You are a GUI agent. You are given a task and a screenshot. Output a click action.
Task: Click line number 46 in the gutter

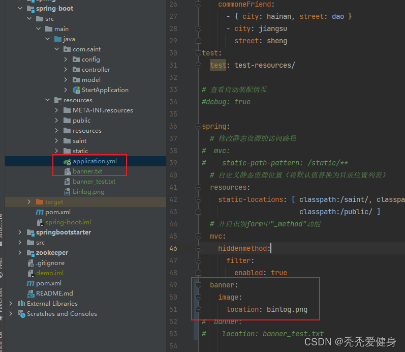(173, 248)
